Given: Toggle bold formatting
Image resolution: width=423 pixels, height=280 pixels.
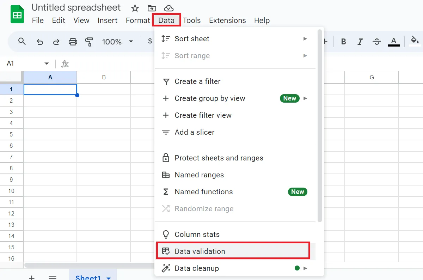Looking at the screenshot, I should click(343, 42).
